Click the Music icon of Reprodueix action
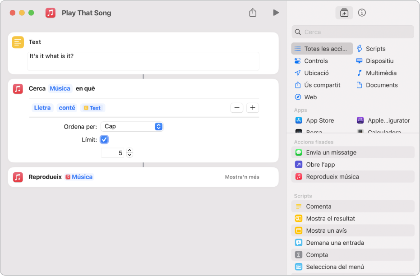The height and width of the screenshot is (276, 420). pyautogui.click(x=18, y=177)
